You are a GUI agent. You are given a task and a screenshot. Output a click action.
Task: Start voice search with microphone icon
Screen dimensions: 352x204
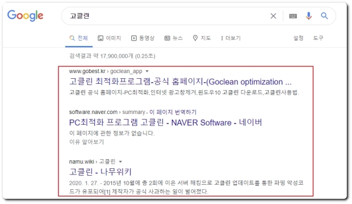tap(309, 16)
